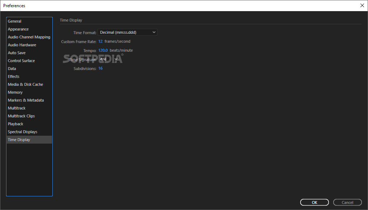Open Control Surface preferences
368x210 pixels.
point(29,61)
